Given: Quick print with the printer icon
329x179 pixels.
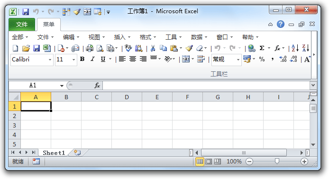Looking at the screenshot, I should click(90, 48).
